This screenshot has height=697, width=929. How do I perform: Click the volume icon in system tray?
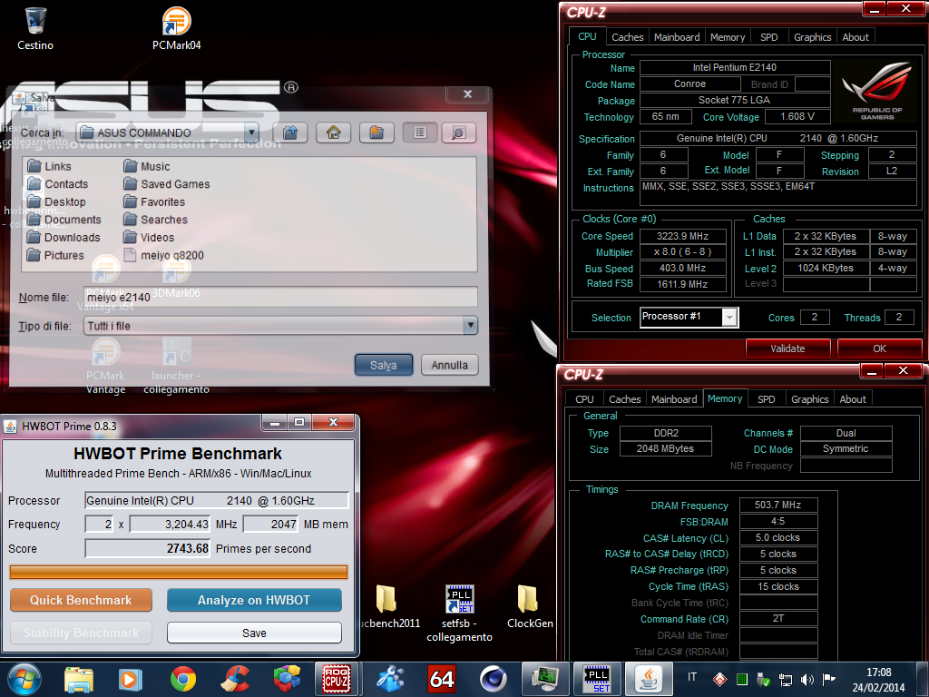click(807, 679)
